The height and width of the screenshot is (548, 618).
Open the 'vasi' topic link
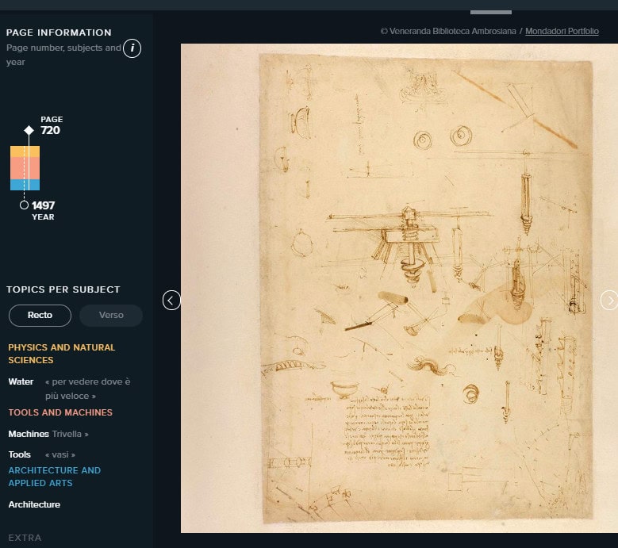click(x=60, y=454)
